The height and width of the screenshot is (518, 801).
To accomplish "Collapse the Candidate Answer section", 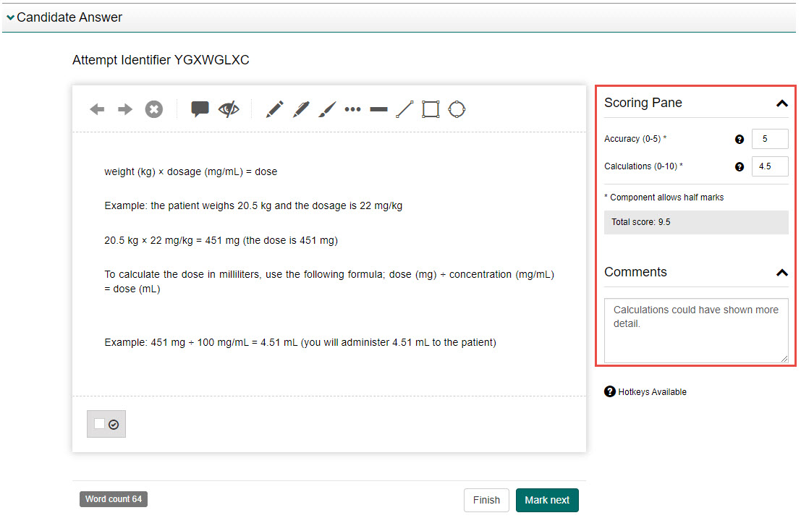I will click(x=11, y=17).
